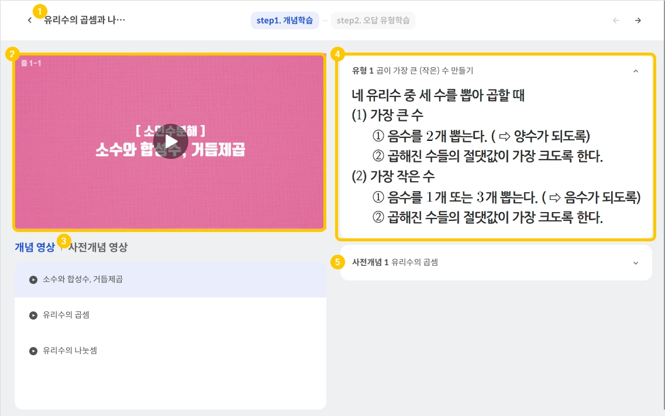Select the 사전개념 영상 tab

[98, 247]
